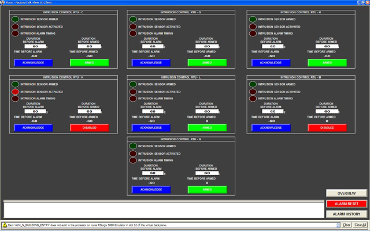Click the diagnostics message icon in status bar
Screen dimensions: 370x231
point(4,225)
